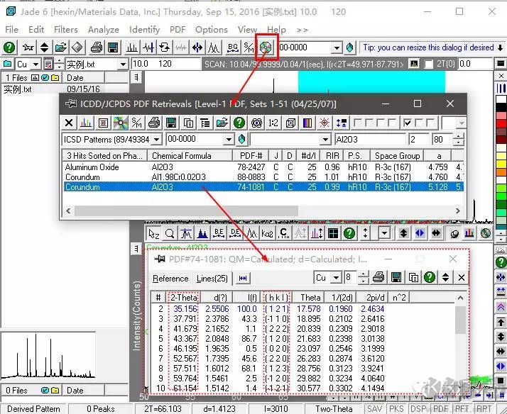Click the blue double-arrow icon beside Lines(25)
The height and width of the screenshot is (414, 507).
coord(243,279)
